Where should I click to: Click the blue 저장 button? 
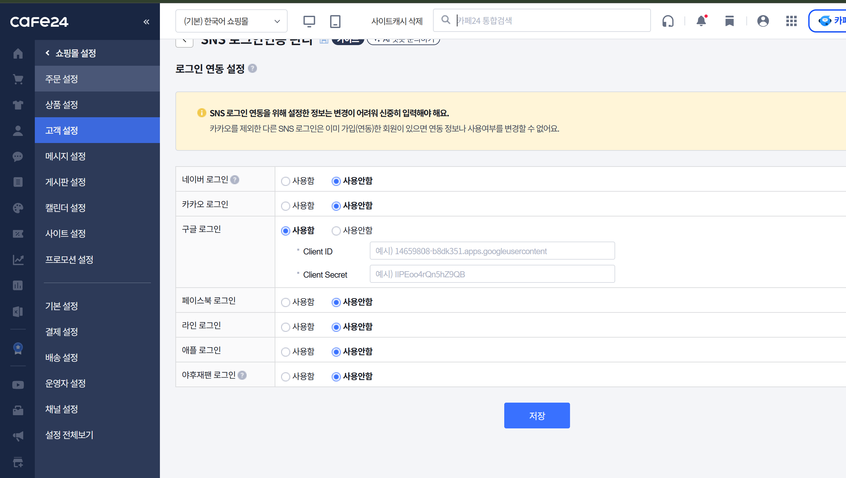537,415
